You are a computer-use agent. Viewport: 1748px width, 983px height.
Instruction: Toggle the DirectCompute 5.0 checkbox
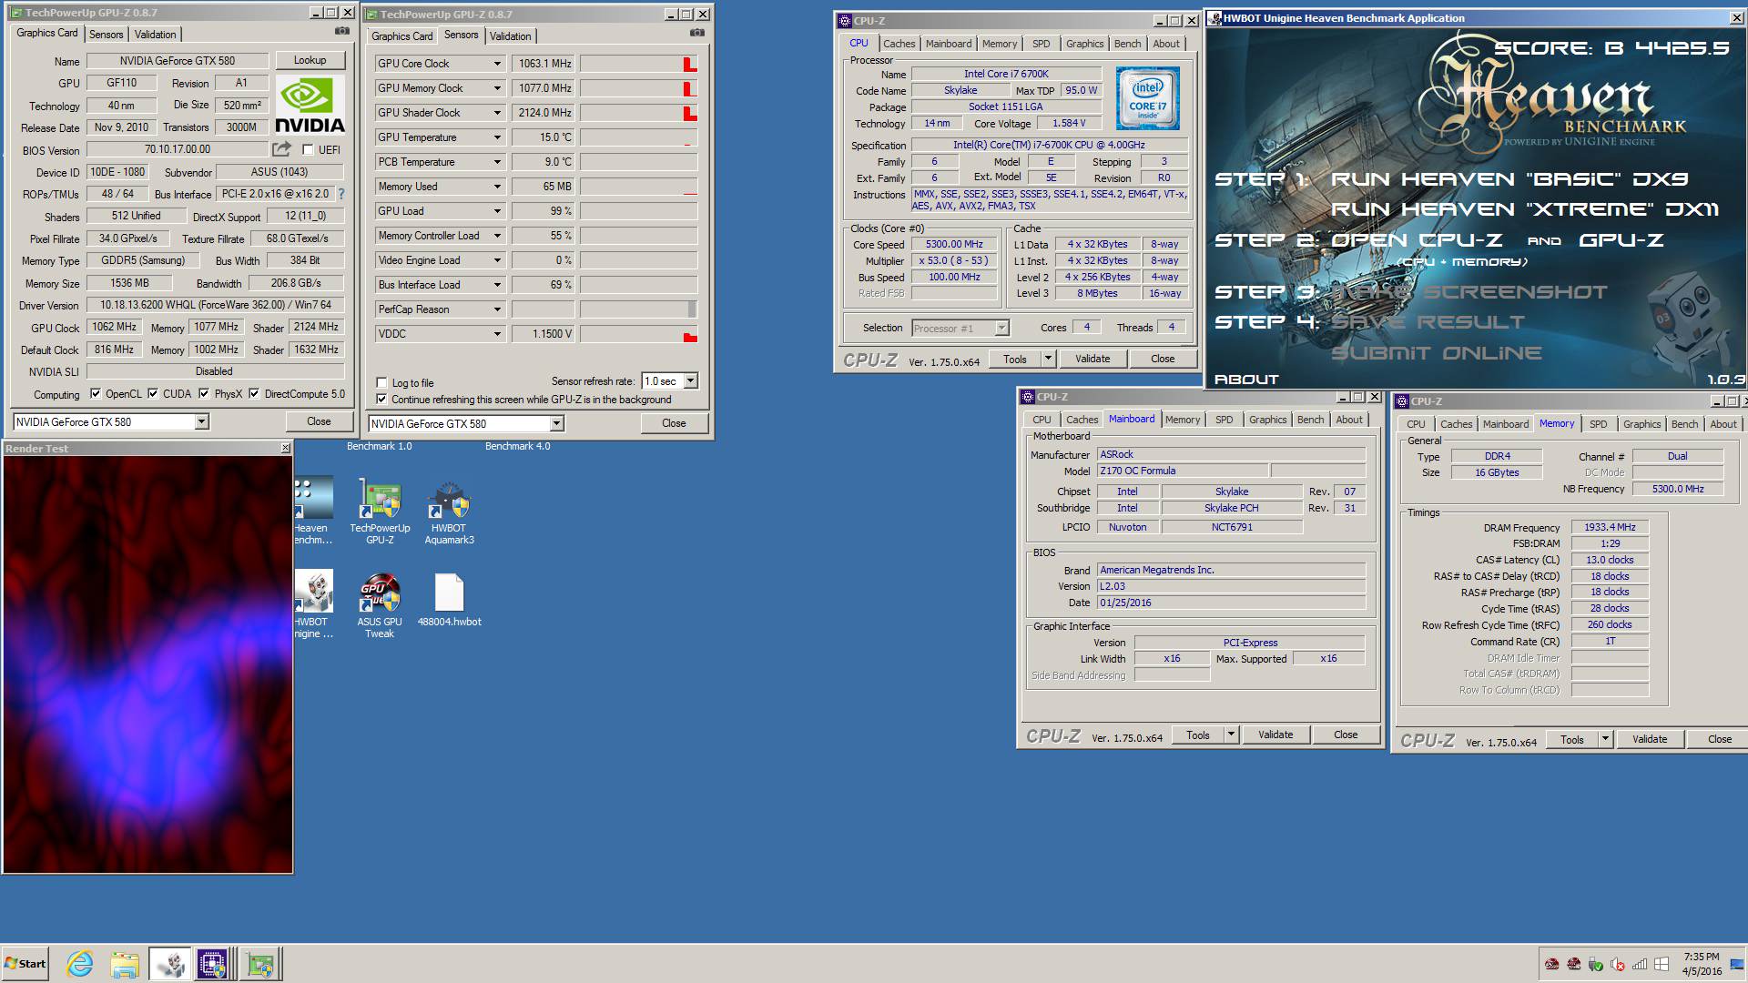pos(255,393)
